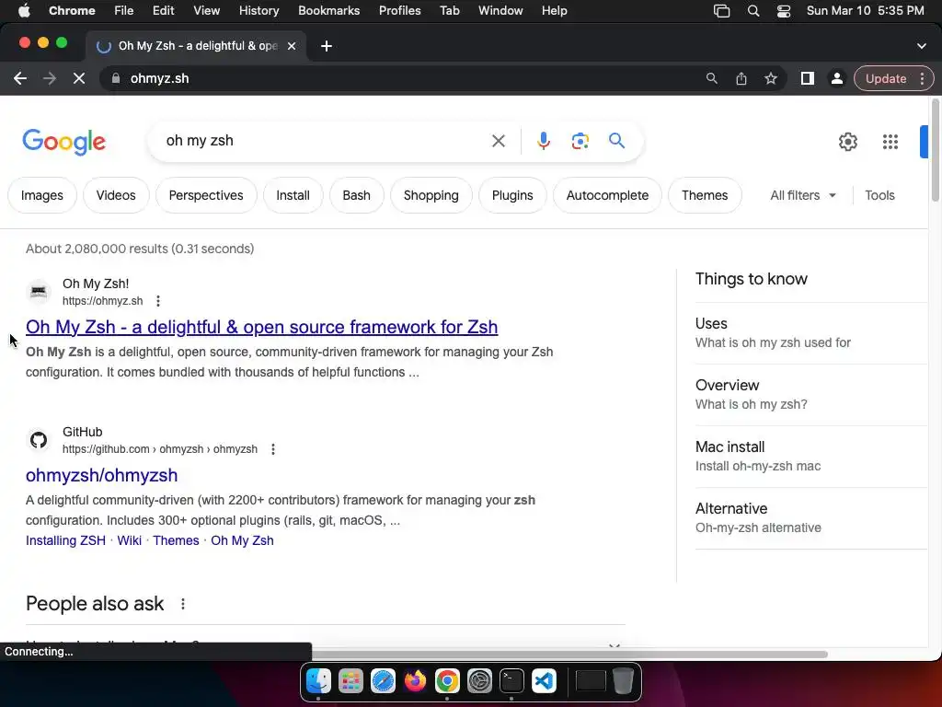Open Terminal from the Dock
Screen dimensions: 942x707
tap(511, 681)
